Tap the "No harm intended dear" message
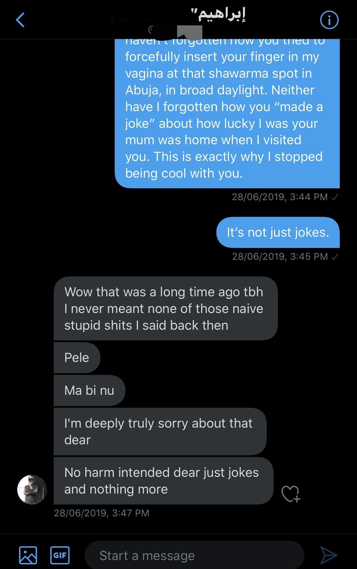 (163, 481)
